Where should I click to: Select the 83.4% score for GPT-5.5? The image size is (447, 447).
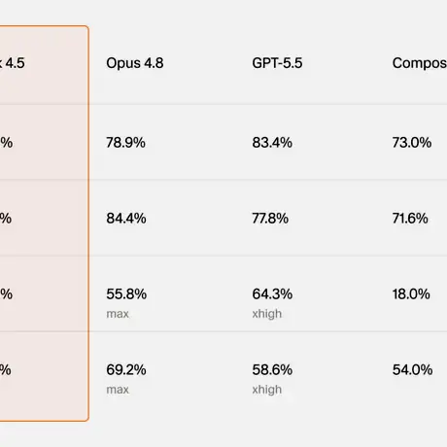point(272,143)
